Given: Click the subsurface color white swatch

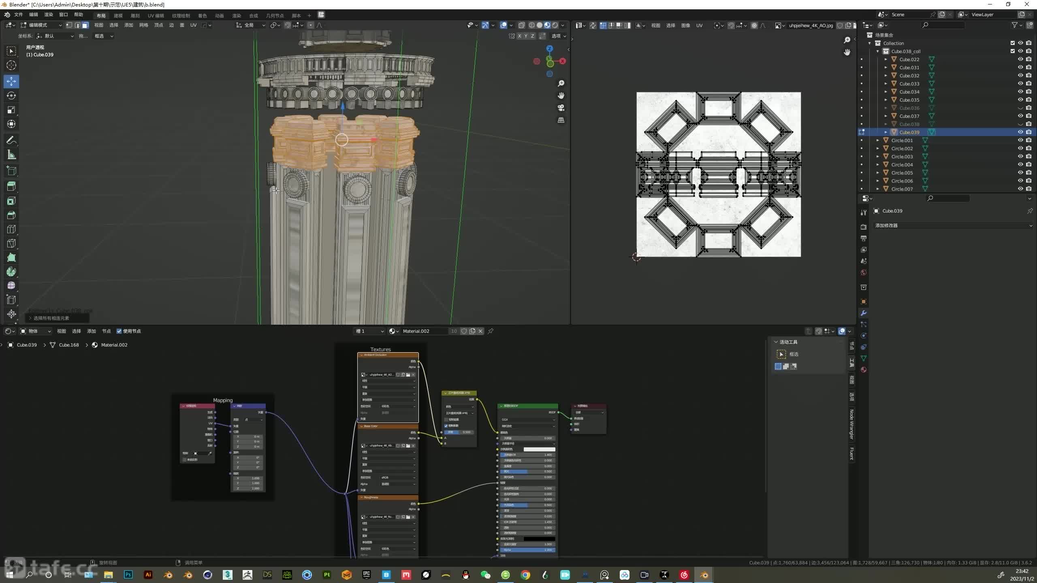Looking at the screenshot, I should [x=539, y=449].
